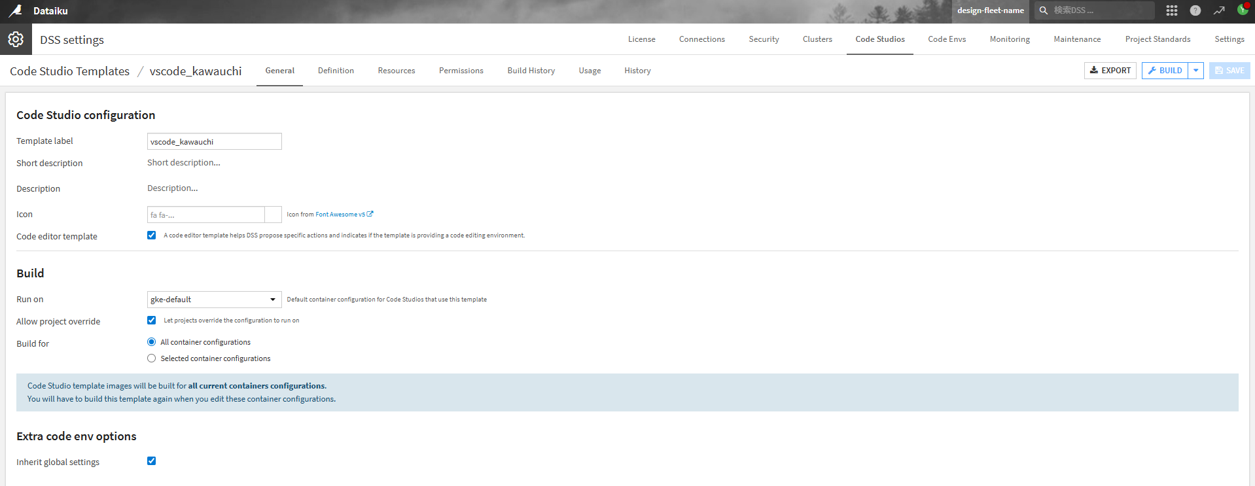Open the Run on gke-default dropdown
Screen dimensions: 1255x486
coord(214,300)
